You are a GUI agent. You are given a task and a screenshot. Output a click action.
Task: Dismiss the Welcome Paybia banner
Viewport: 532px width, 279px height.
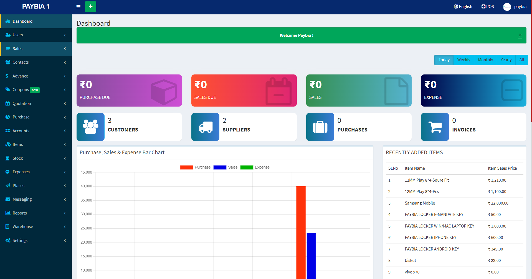[520, 35]
